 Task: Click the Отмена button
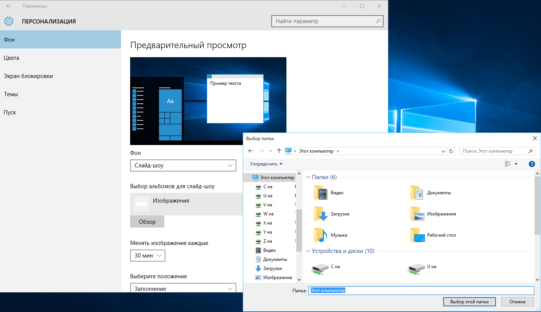[x=517, y=302]
